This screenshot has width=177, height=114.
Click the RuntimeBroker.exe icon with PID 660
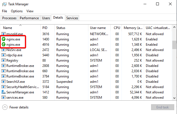pyautogui.click(x=4, y=71)
